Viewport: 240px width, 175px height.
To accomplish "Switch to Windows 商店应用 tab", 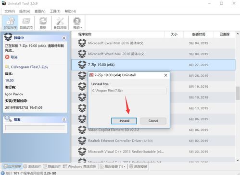I will (x=79, y=166).
